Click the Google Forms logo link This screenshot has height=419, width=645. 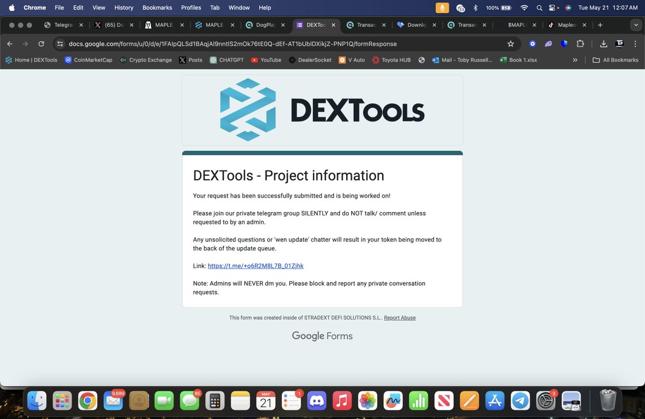(322, 336)
